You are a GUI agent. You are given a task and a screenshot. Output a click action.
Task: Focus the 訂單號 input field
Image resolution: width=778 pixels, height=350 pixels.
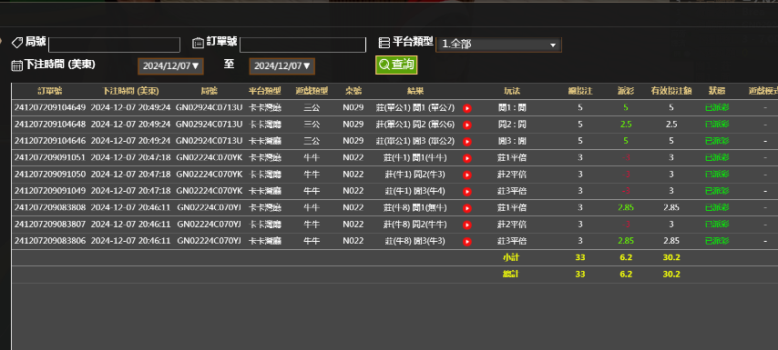[302, 45]
